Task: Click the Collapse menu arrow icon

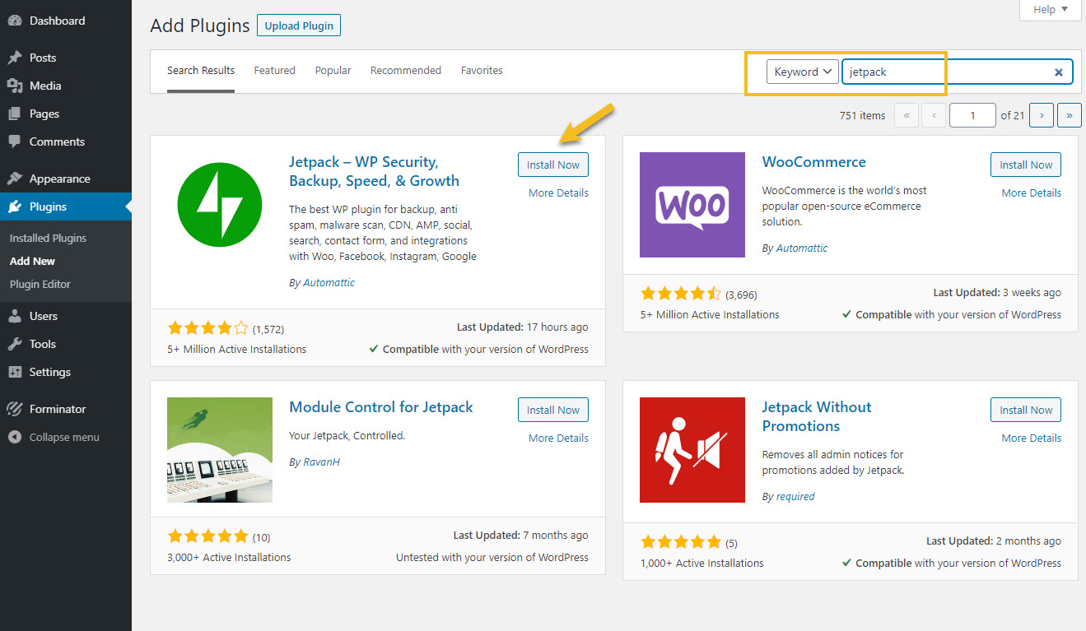Action: (14, 437)
